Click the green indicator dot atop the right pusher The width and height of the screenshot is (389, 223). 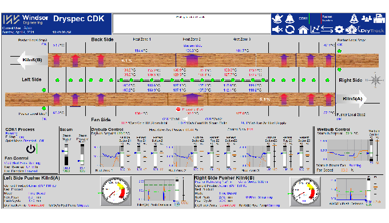[339, 51]
